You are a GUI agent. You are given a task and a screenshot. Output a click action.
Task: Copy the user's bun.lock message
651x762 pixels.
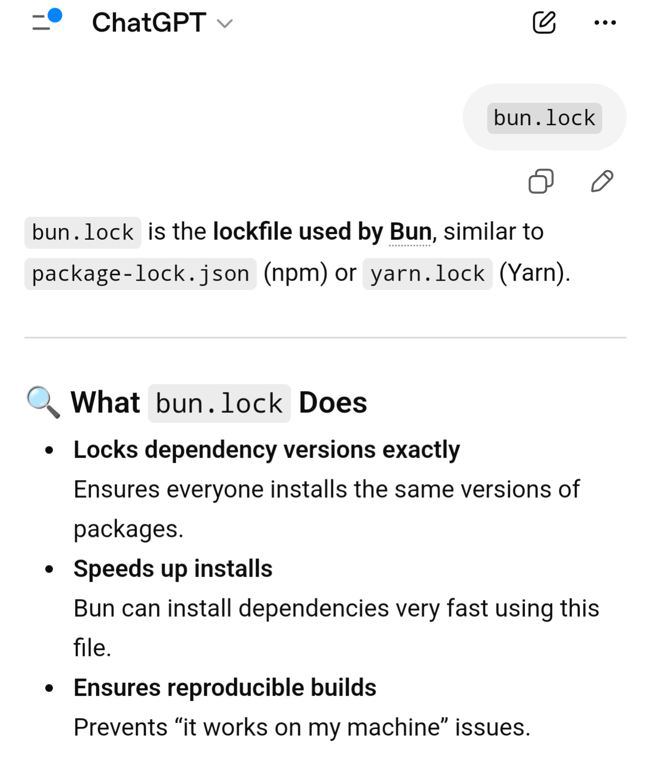[541, 181]
